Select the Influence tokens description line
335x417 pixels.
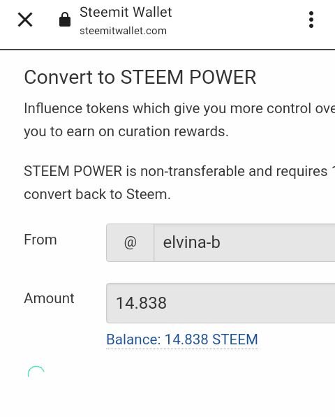click(179, 108)
